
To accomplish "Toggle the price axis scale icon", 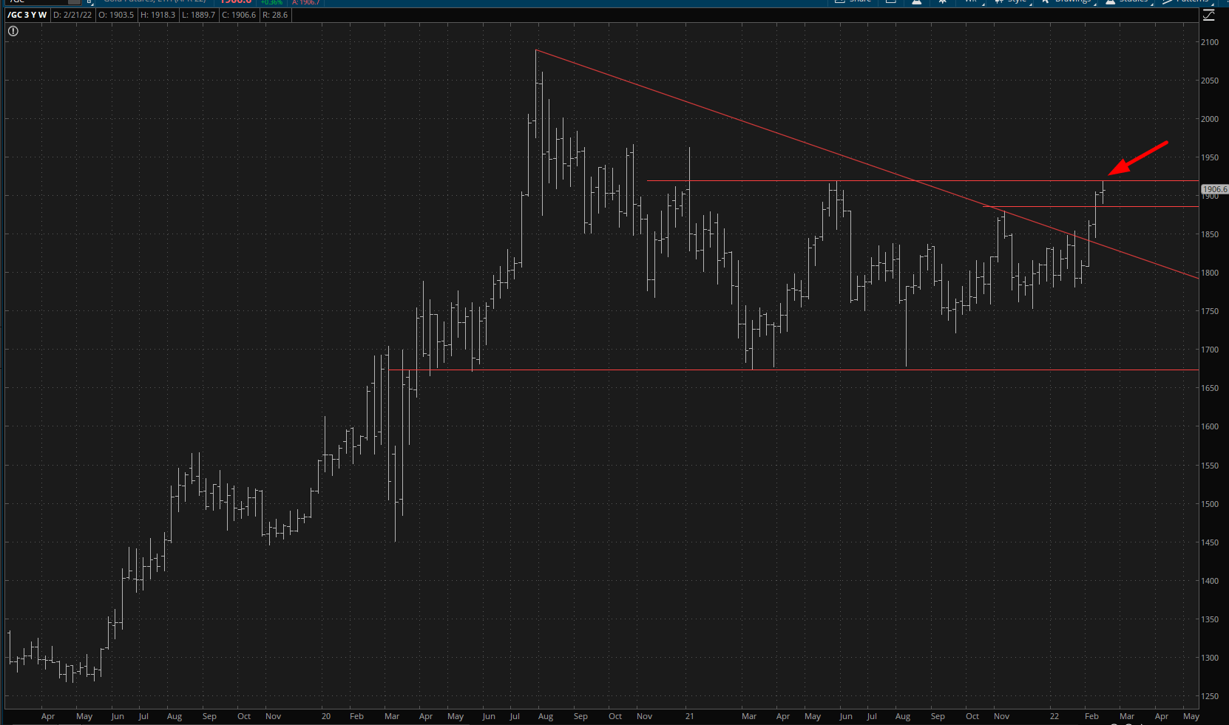I will [1209, 16].
